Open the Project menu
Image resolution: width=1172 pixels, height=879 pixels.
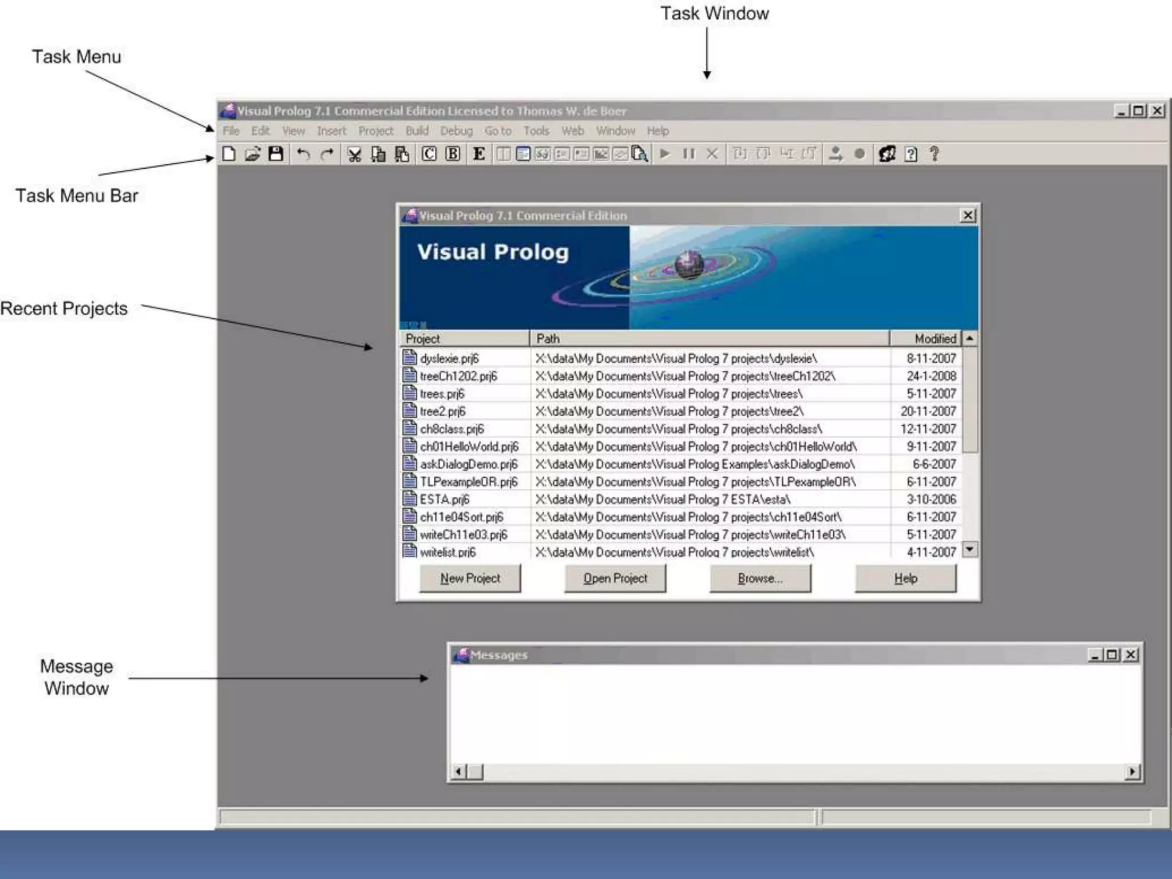click(375, 131)
